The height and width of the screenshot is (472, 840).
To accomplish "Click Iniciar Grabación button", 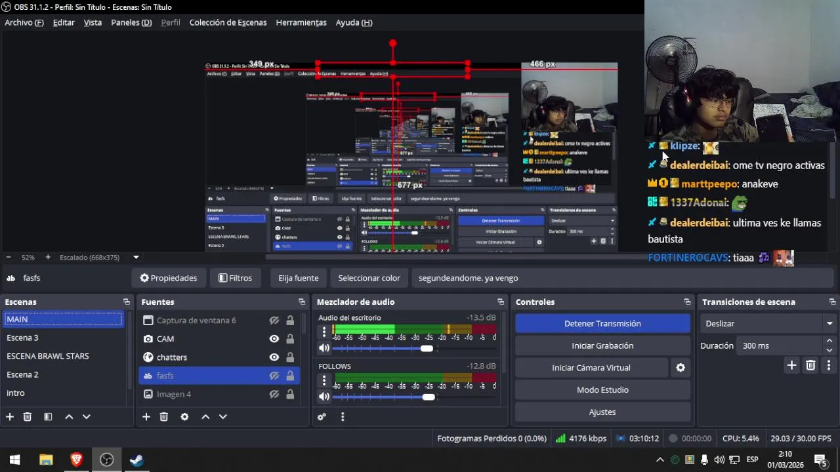I will click(x=602, y=345).
